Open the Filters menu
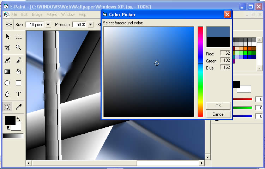Screen dimensions: 265x169 52,14
